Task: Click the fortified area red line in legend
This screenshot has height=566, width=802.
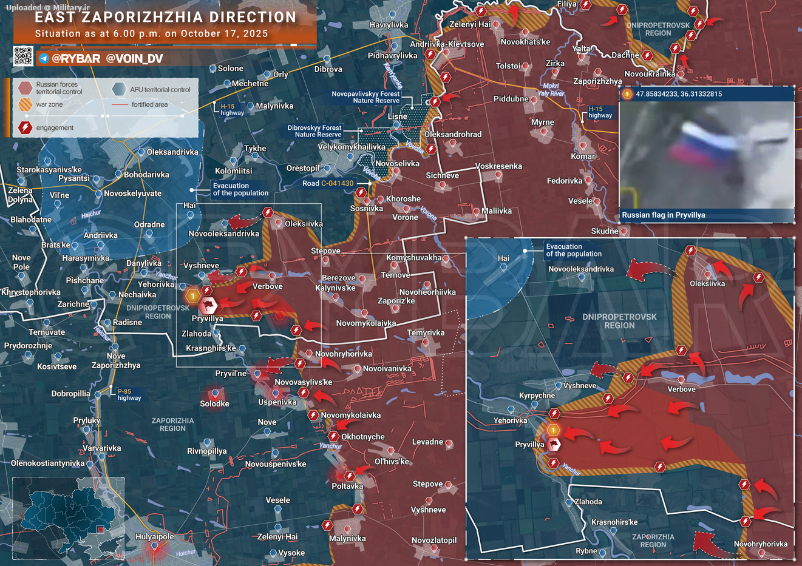Action: click(120, 104)
